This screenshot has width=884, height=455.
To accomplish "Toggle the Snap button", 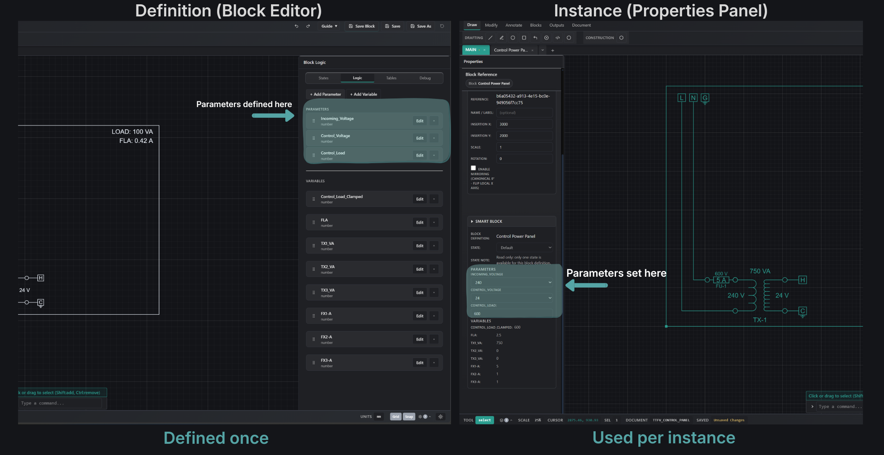I will (409, 417).
